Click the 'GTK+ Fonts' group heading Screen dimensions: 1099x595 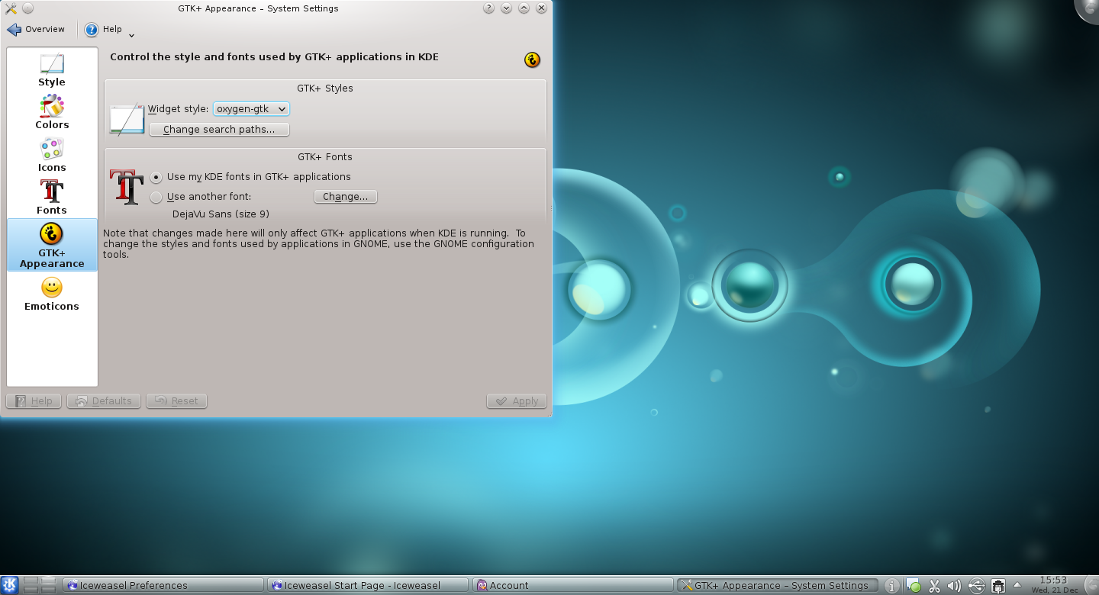pos(325,157)
